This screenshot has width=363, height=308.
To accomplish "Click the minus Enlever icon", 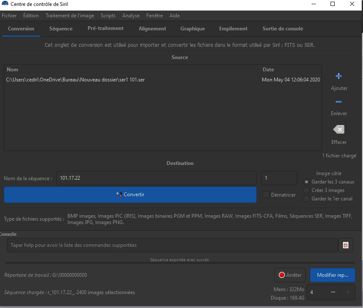I will (339, 102).
